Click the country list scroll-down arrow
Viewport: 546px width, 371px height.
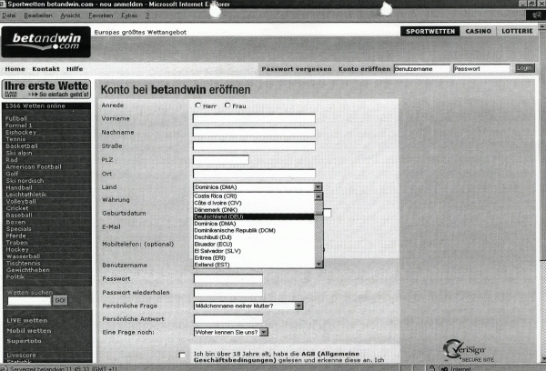(318, 265)
